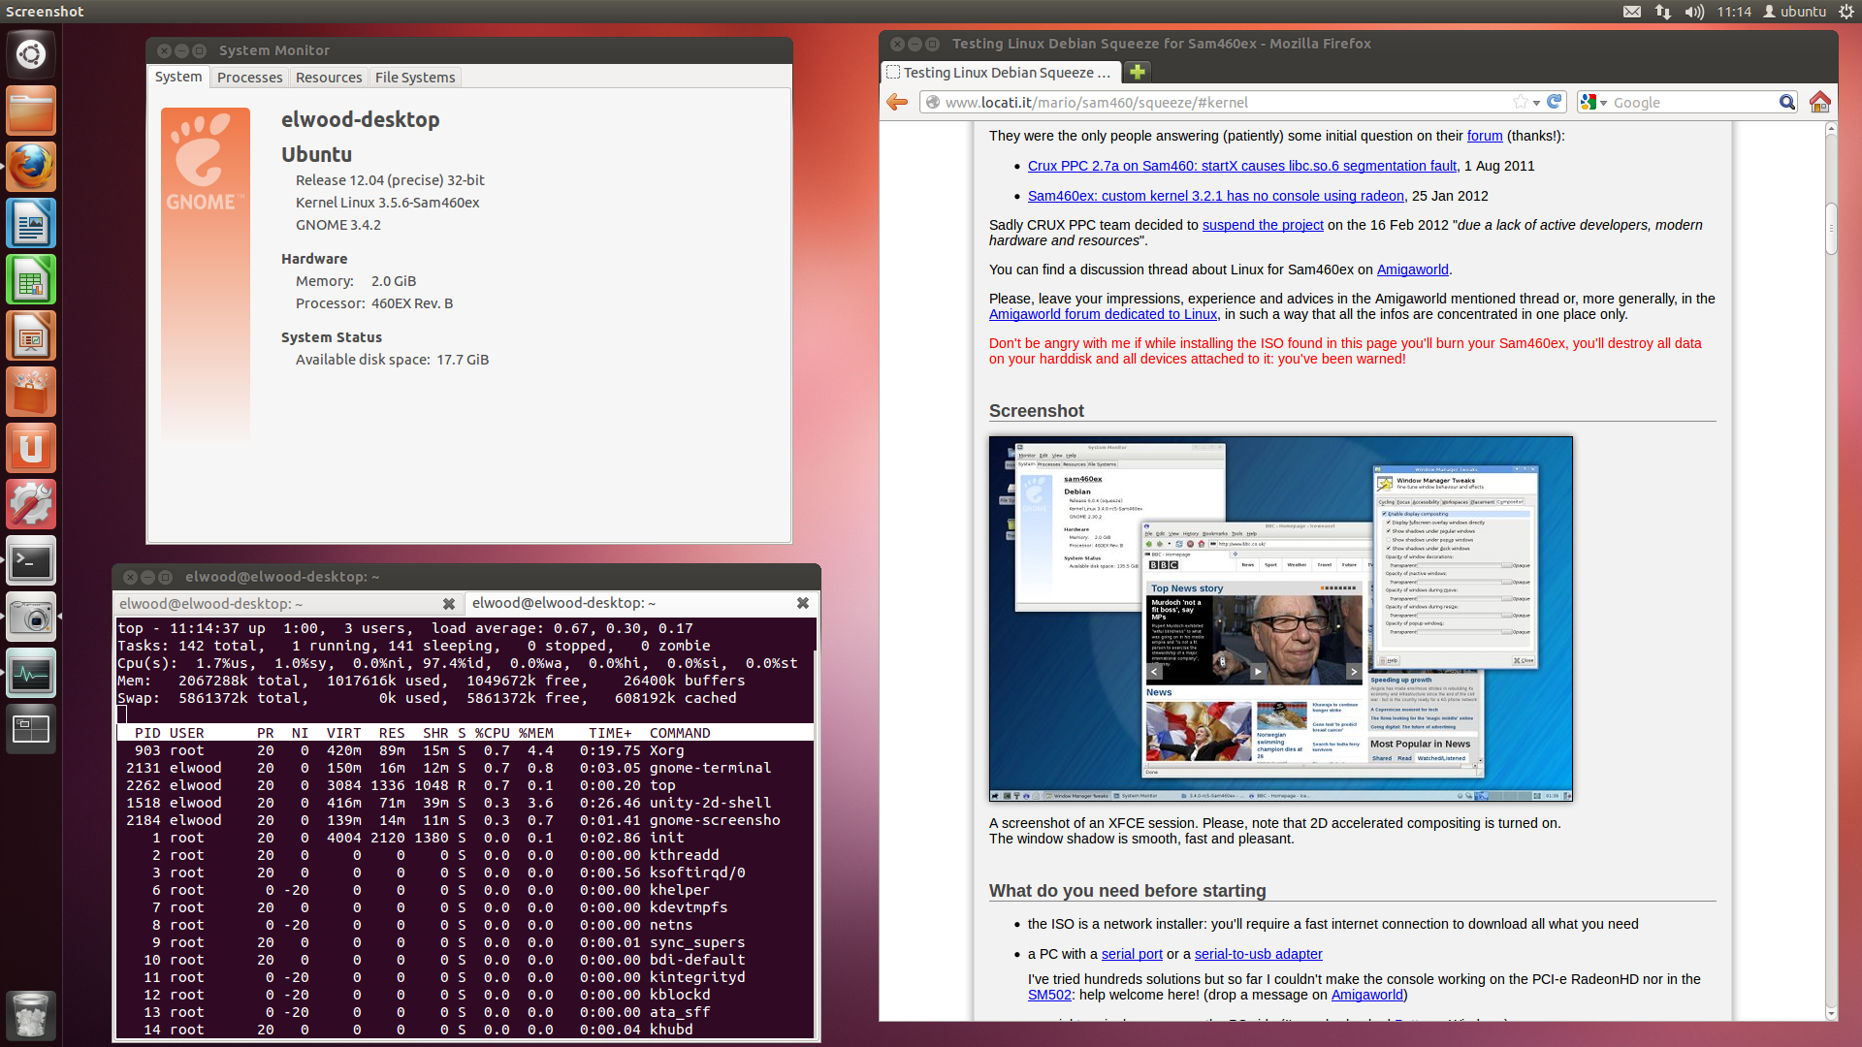
Task: Focus the Terminal launcher icon
Action: tap(31, 560)
